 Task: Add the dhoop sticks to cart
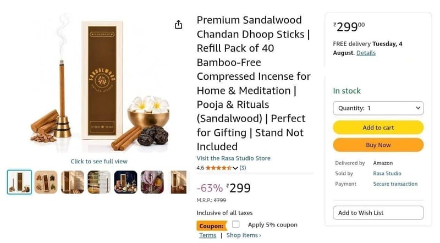(x=378, y=128)
